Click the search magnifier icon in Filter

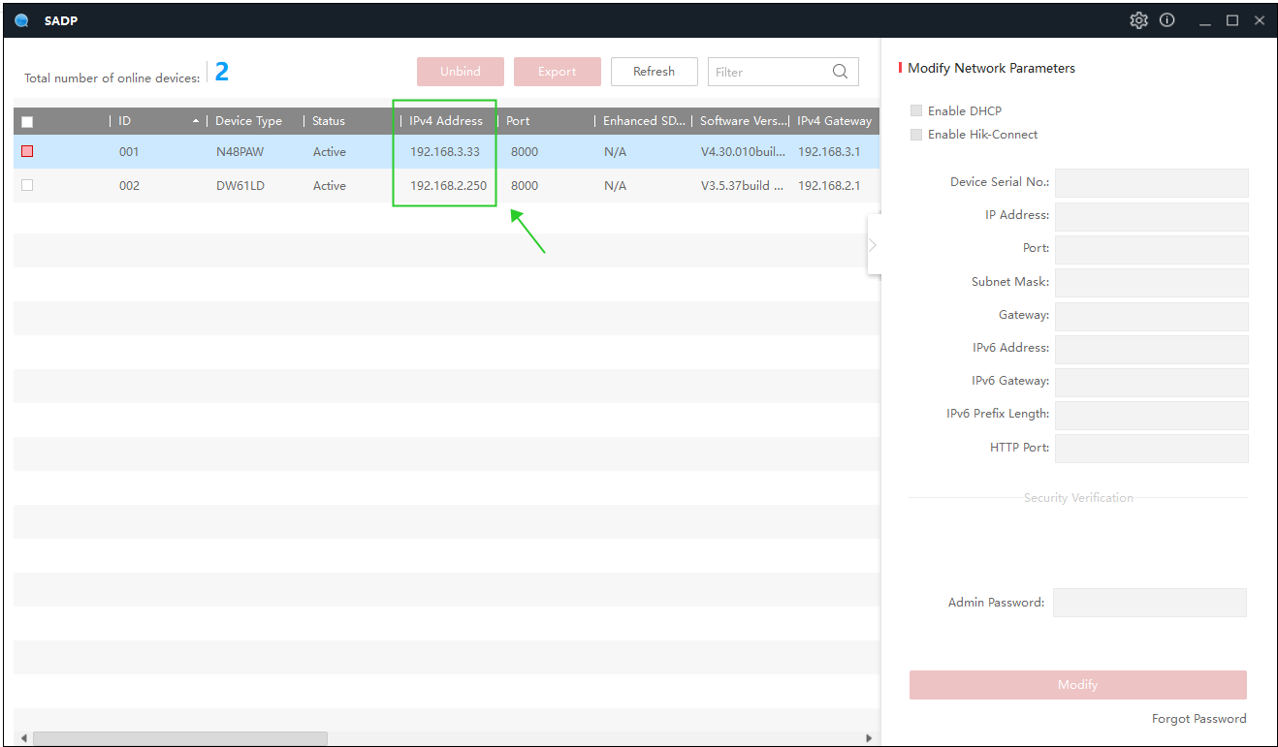click(840, 72)
